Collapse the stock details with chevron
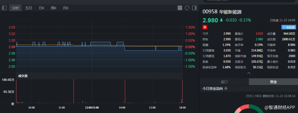298x113 pixels. click(249, 73)
